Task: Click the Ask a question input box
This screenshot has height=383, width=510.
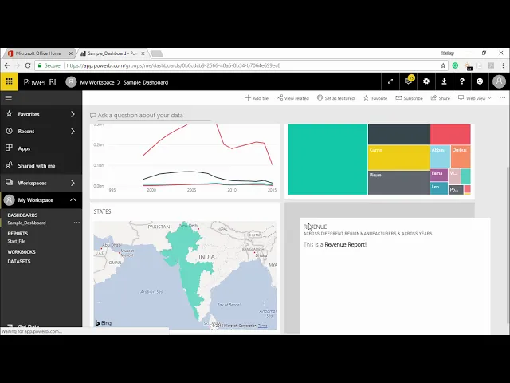Action: click(151, 115)
